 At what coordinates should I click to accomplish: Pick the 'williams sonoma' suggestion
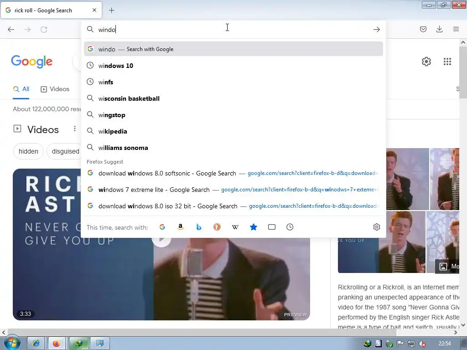click(x=233, y=148)
